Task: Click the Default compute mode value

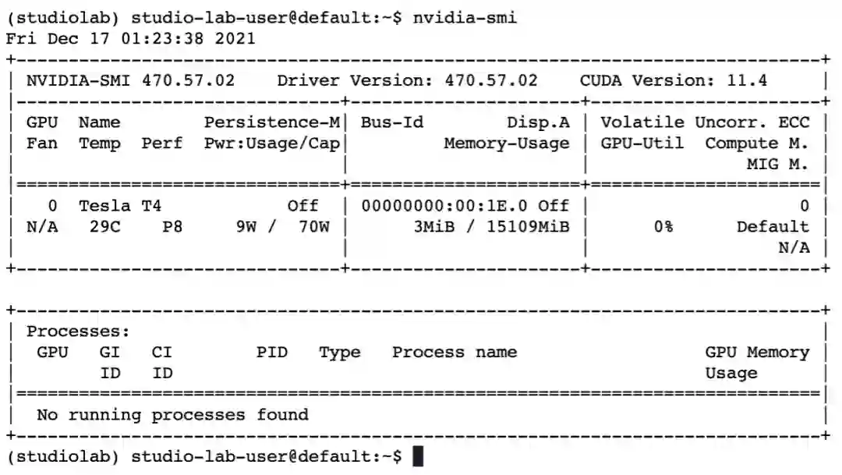Action: (x=773, y=227)
